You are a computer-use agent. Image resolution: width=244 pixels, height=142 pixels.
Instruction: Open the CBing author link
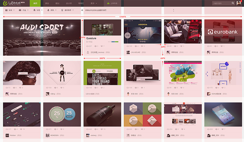coord(53,94)
